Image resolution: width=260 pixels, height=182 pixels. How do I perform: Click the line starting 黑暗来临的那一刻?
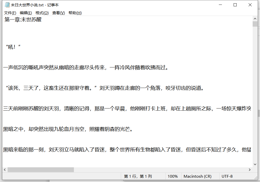coord(127,150)
